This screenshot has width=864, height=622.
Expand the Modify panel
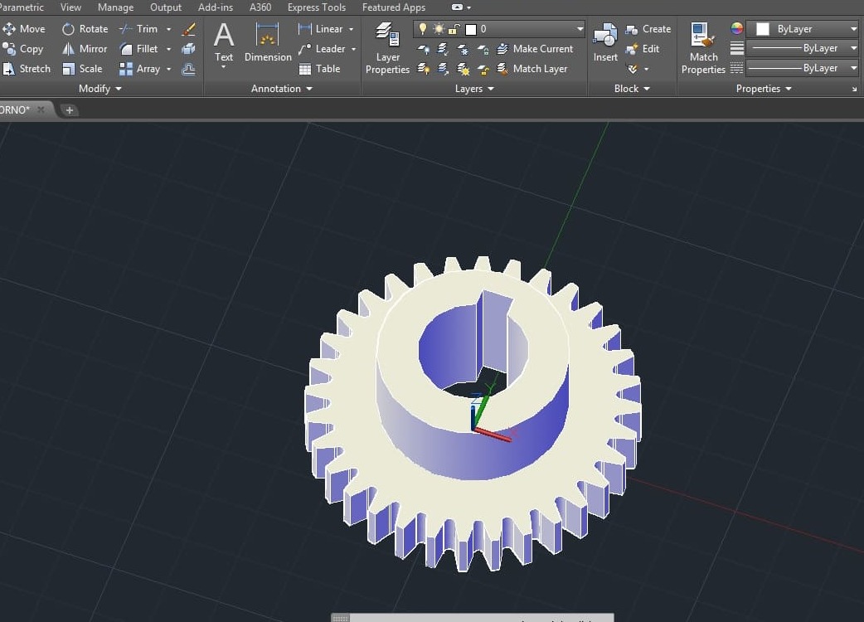tap(100, 88)
